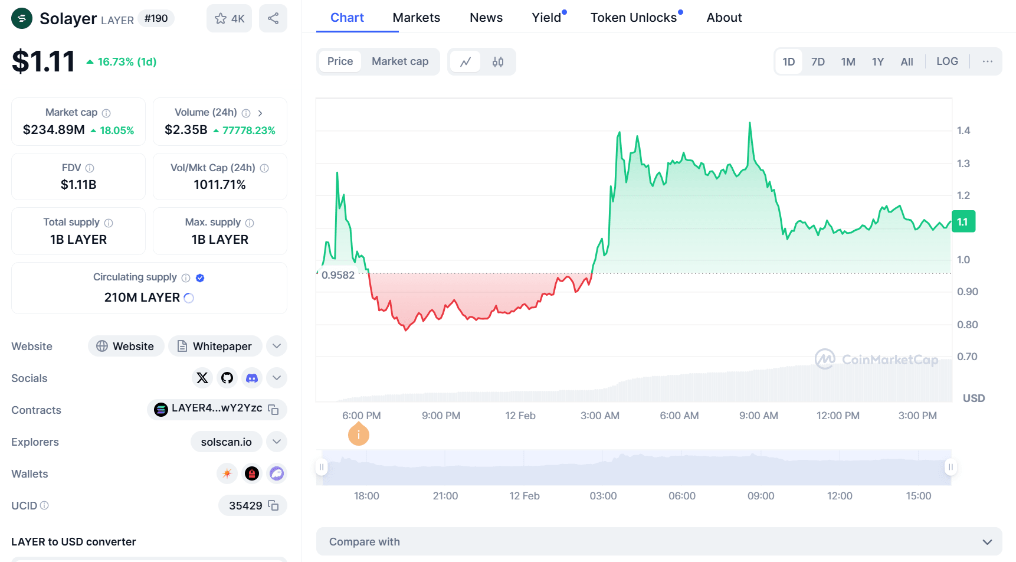This screenshot has height=562, width=1016.
Task: Click the Solayer coin logo
Action: pos(22,18)
